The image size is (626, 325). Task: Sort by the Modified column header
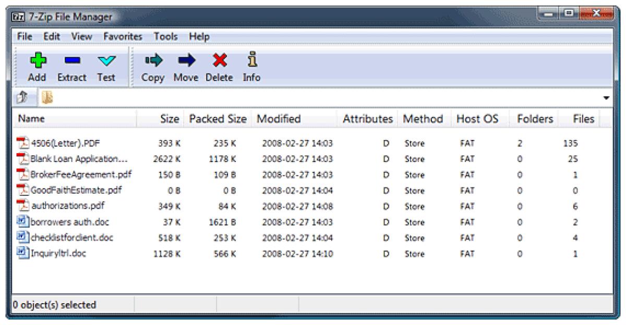point(279,119)
